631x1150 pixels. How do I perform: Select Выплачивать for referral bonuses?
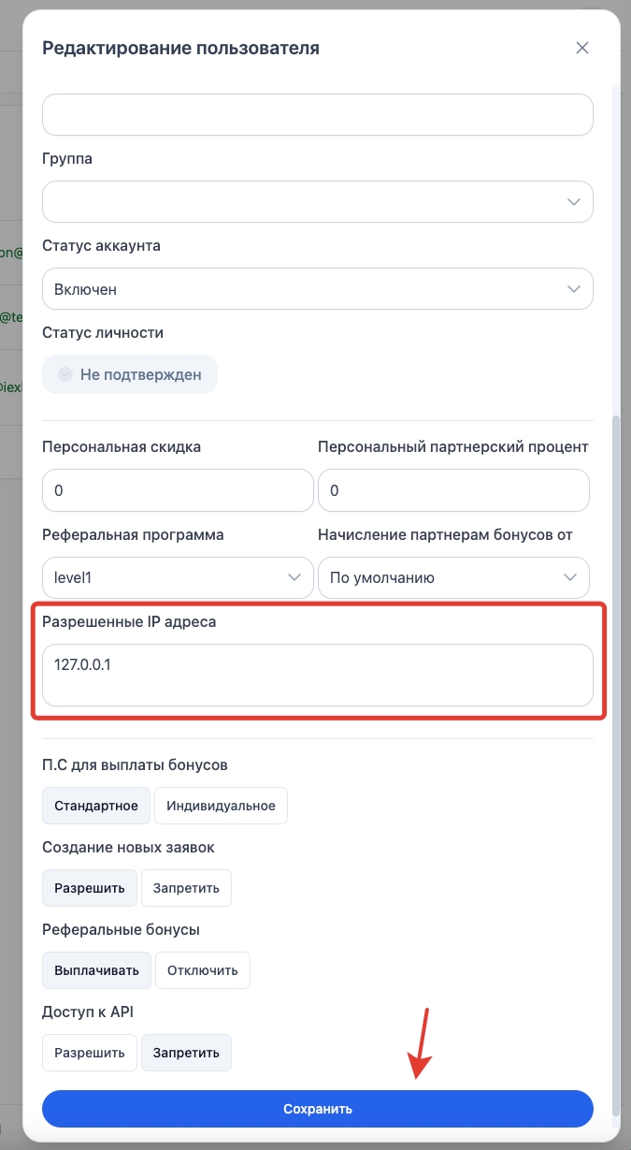(96, 970)
